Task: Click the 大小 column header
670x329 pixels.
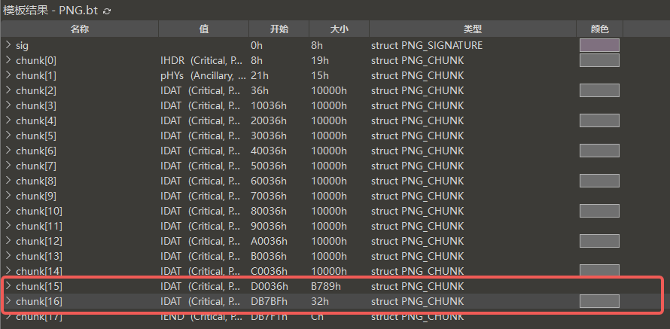Action: pyautogui.click(x=339, y=29)
